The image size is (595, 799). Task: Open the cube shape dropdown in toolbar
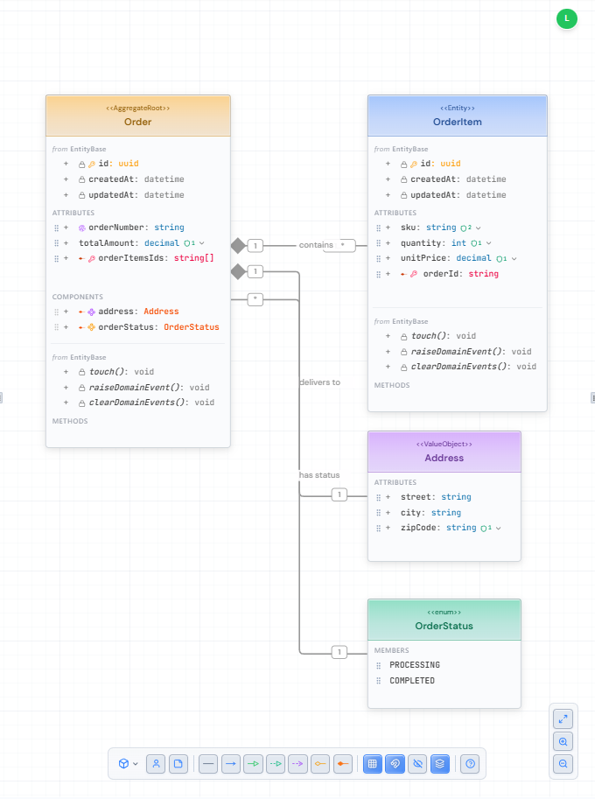[x=128, y=764]
